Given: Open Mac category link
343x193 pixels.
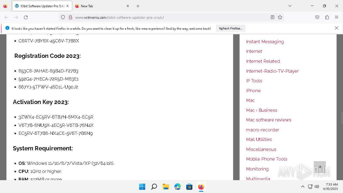Looking at the screenshot, I should (x=250, y=100).
